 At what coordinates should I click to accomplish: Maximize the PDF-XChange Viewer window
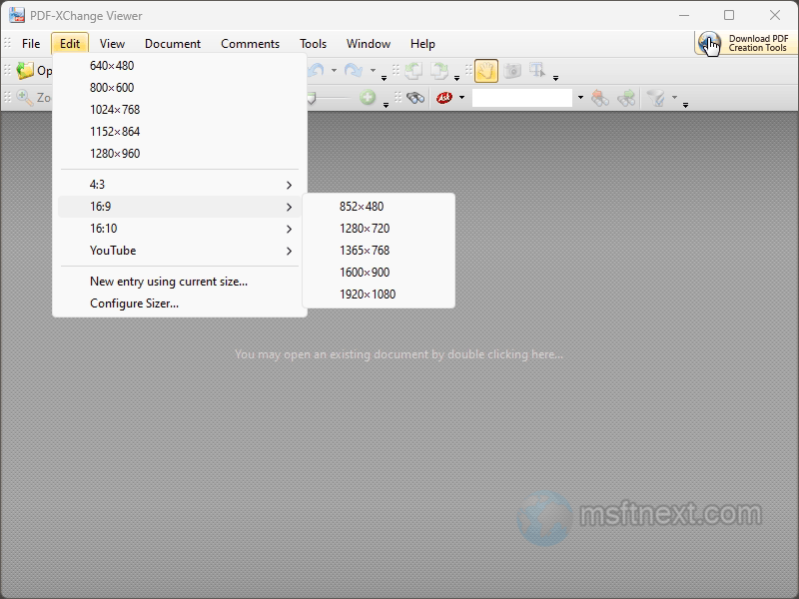[729, 15]
